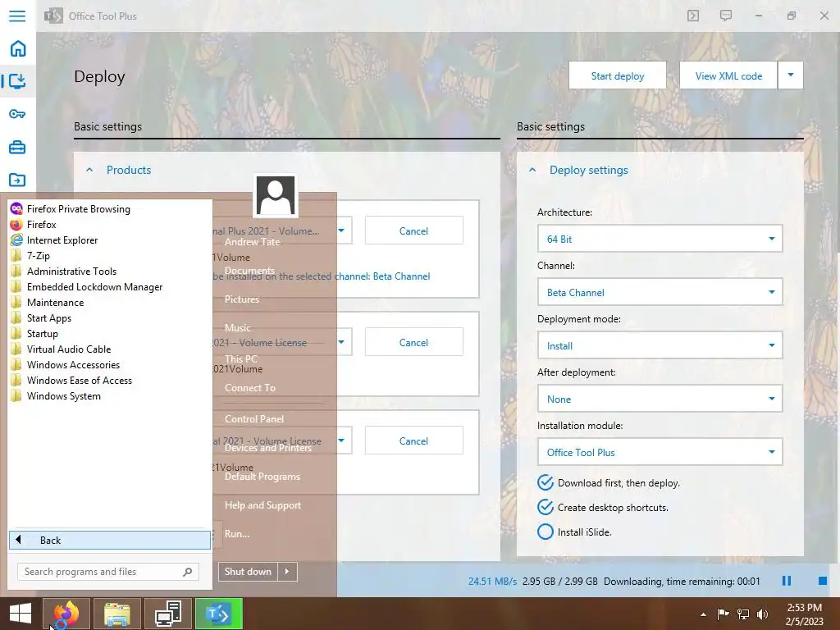Open Help and Support from Start menu

[262, 505]
